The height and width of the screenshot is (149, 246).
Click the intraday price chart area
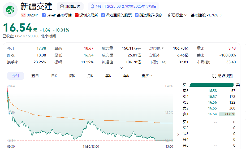(90, 113)
